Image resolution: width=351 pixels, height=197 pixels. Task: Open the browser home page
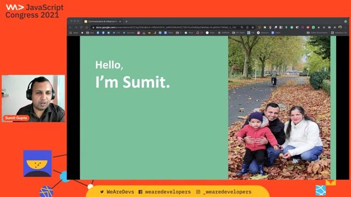87,27
